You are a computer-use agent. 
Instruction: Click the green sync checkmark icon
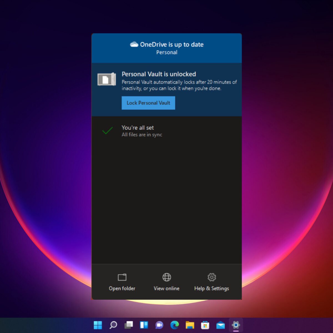point(107,130)
